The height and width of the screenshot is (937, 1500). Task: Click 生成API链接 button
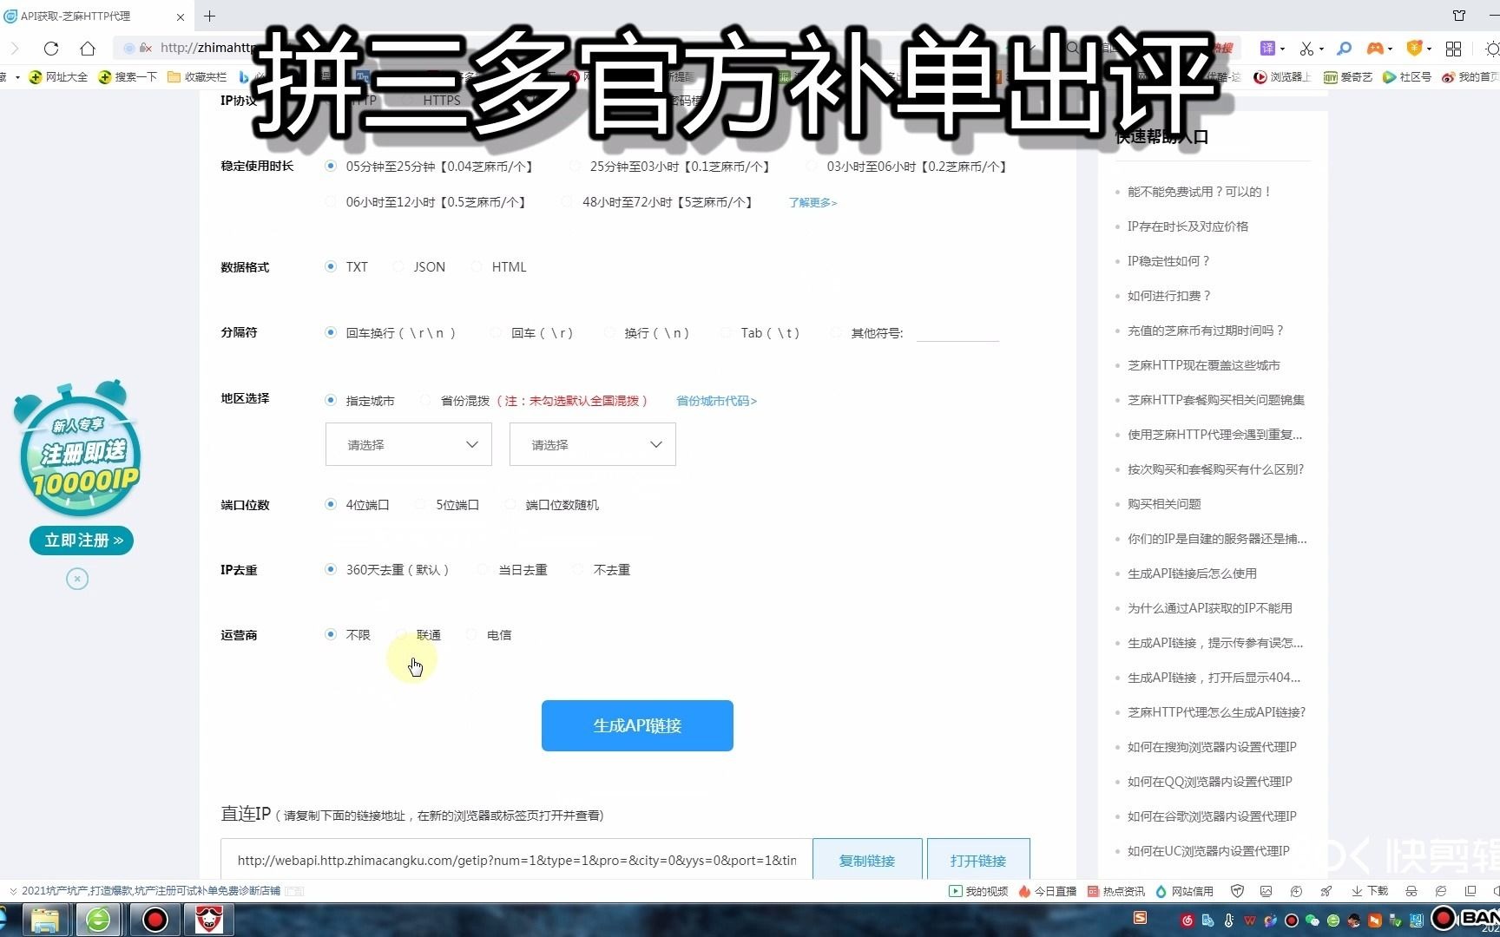pyautogui.click(x=637, y=725)
